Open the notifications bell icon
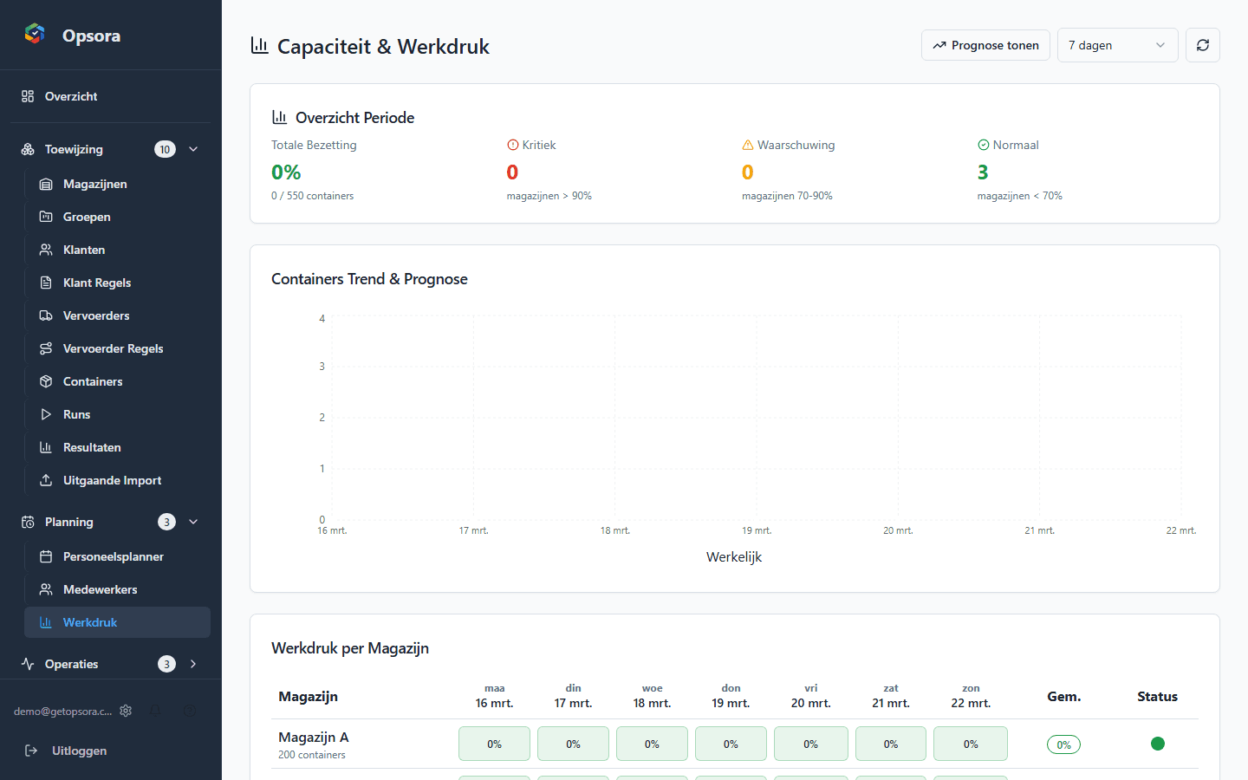Viewport: 1248px width, 780px height. tap(156, 711)
